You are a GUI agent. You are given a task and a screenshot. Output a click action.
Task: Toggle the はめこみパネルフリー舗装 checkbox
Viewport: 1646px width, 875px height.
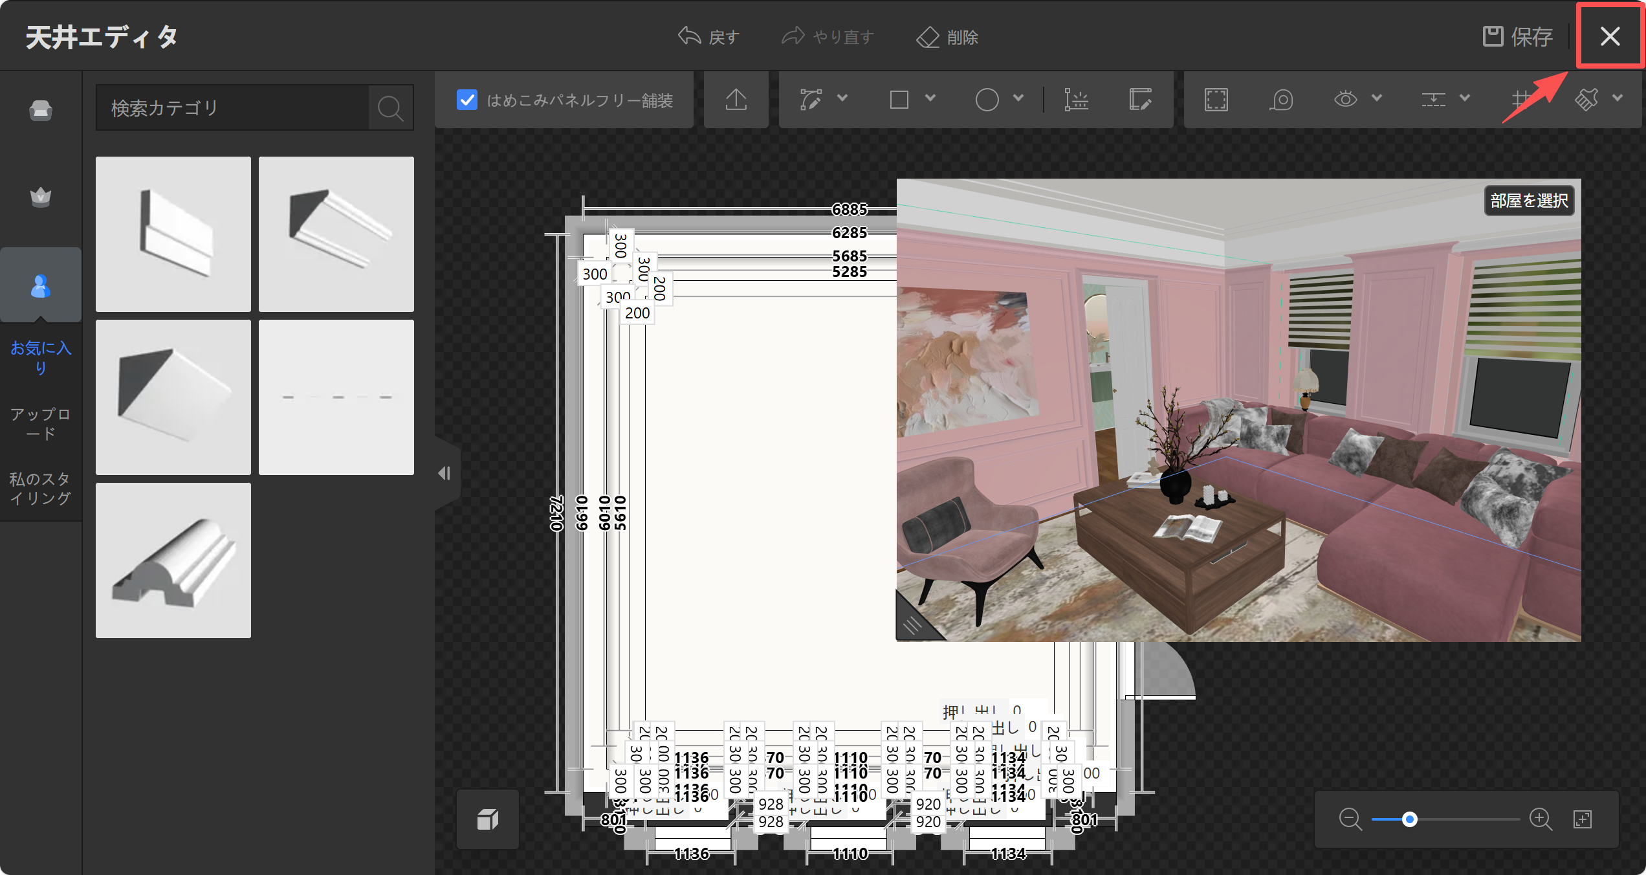pos(467,100)
